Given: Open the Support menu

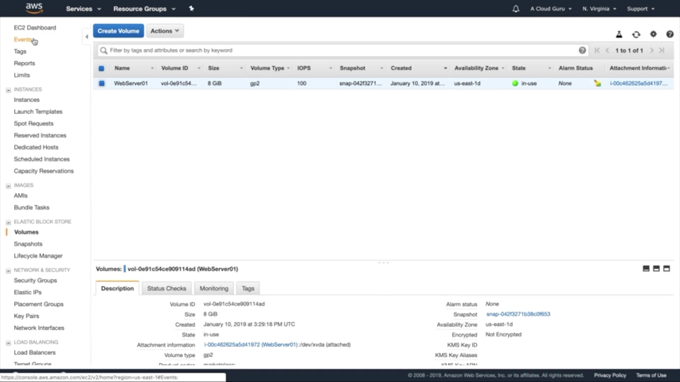Looking at the screenshot, I should click(x=641, y=9).
